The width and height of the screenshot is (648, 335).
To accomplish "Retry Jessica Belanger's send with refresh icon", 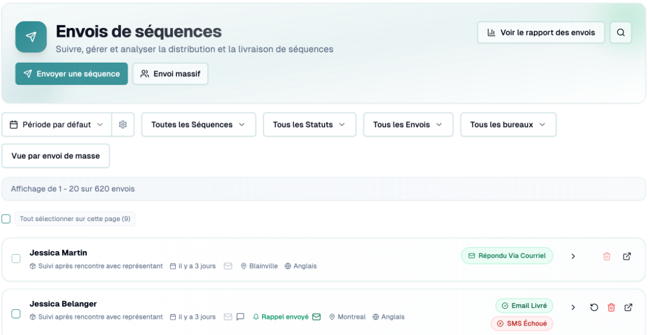I will [594, 307].
